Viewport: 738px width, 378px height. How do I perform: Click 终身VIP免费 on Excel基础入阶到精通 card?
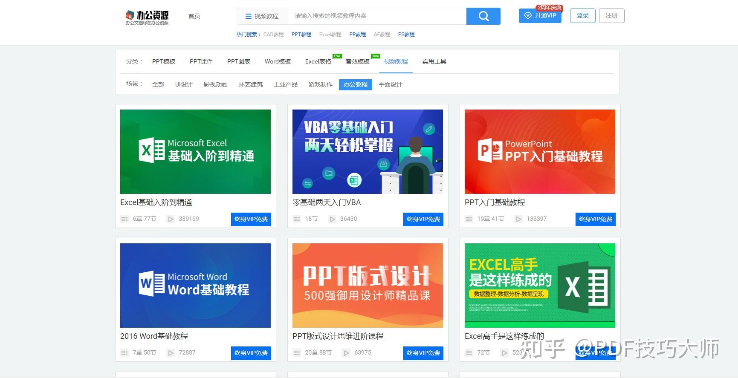pos(251,219)
